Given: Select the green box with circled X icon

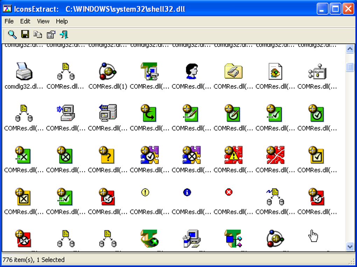Looking at the screenshot, I should click(65, 155).
